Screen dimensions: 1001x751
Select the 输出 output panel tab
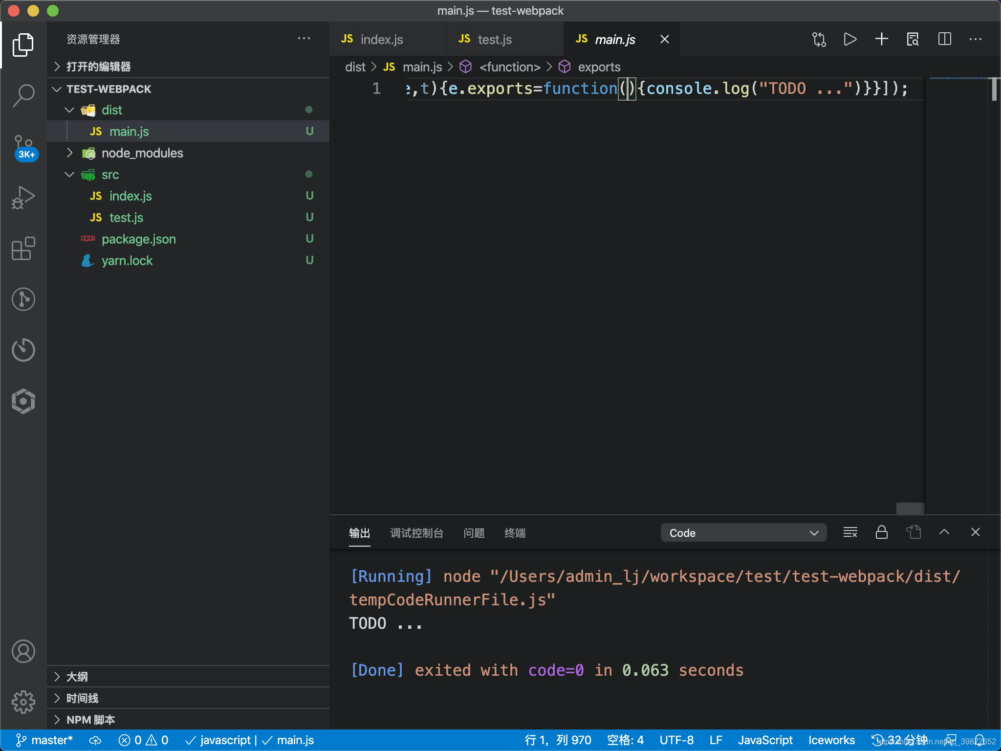coord(360,533)
